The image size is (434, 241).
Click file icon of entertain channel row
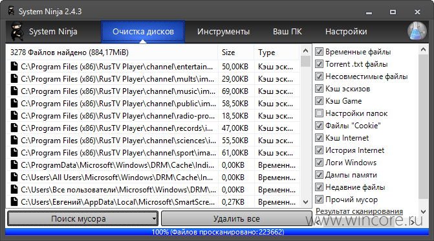pyautogui.click(x=14, y=67)
